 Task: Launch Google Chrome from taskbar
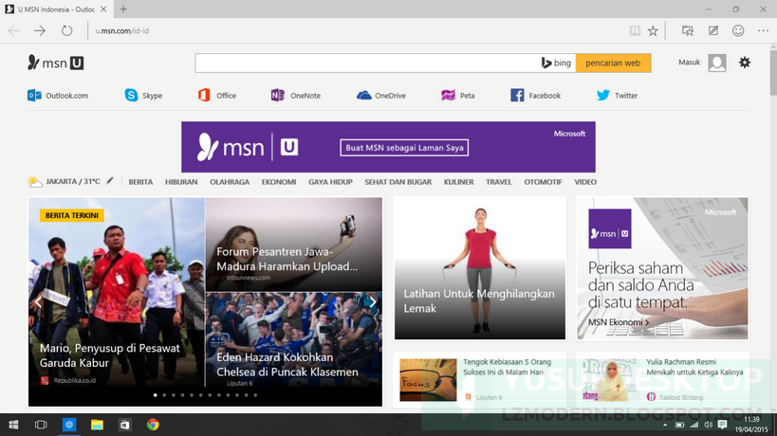[153, 425]
